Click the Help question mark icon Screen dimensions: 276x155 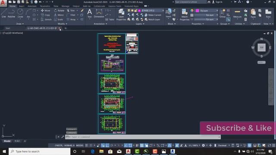(248, 2)
